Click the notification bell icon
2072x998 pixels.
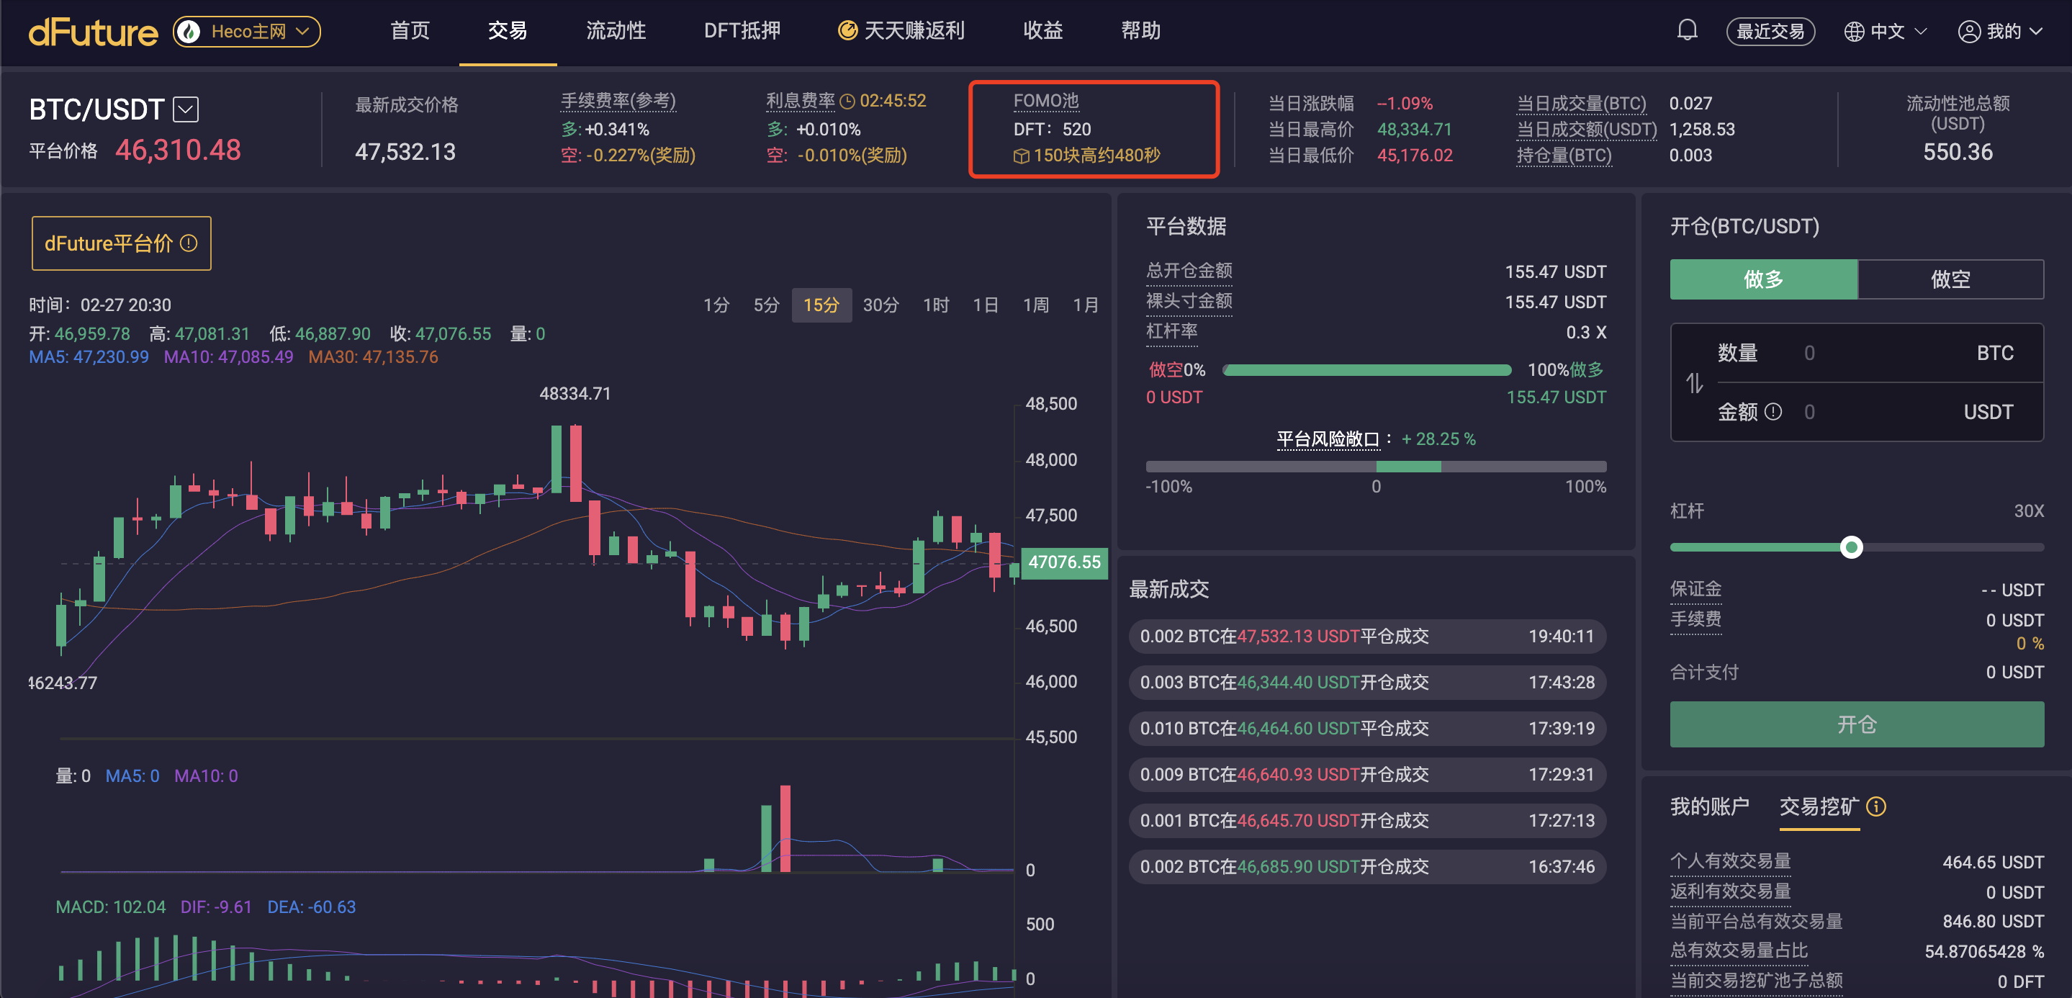(1687, 30)
